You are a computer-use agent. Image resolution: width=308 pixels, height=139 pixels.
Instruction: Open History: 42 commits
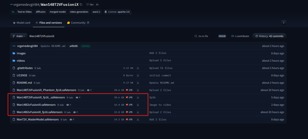coord(269,36)
